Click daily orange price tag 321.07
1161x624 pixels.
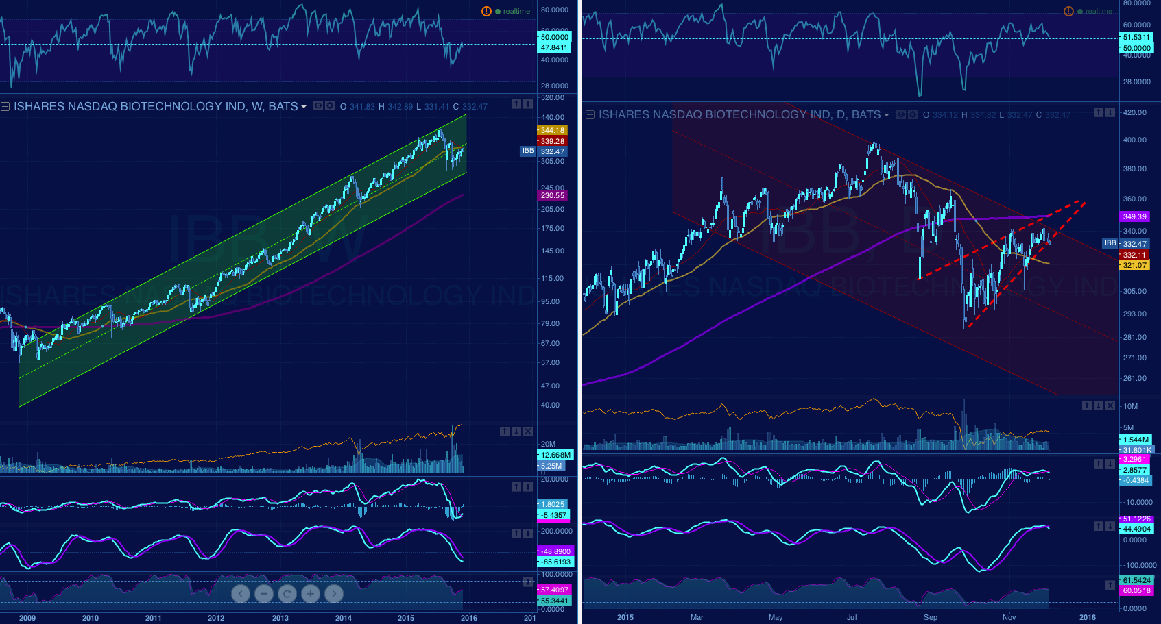point(1134,265)
